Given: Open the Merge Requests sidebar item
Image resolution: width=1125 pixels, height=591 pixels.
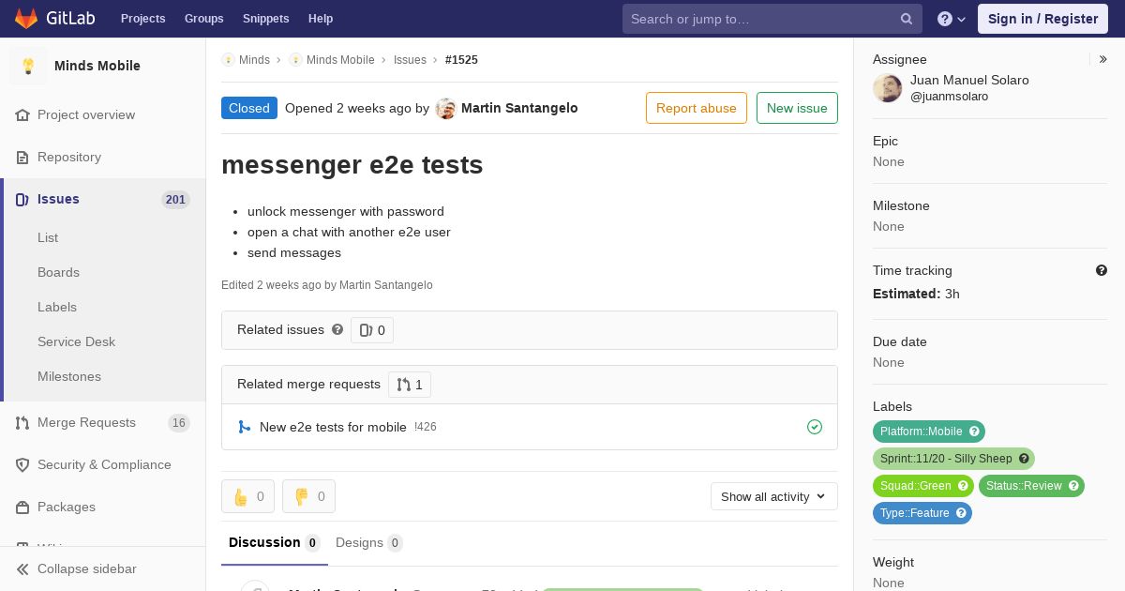Looking at the screenshot, I should (103, 422).
